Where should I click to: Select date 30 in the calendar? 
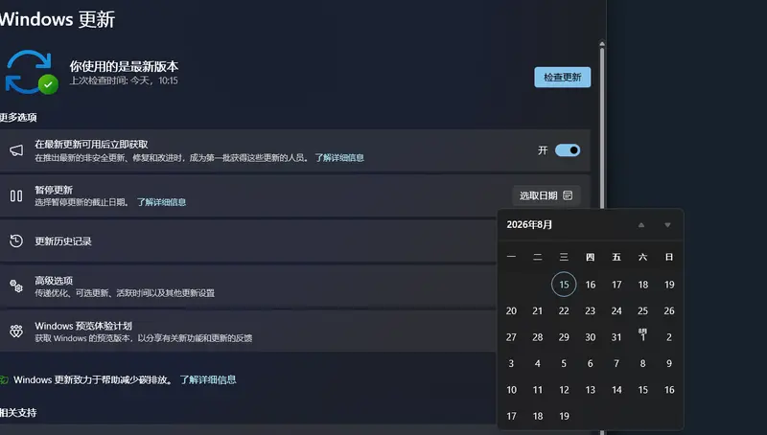click(x=591, y=337)
